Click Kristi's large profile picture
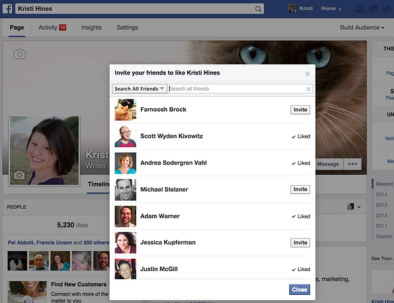Viewport: 394px width, 303px height. 44,150
